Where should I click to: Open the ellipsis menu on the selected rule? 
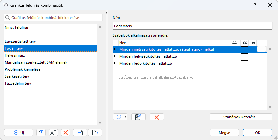click(x=261, y=49)
